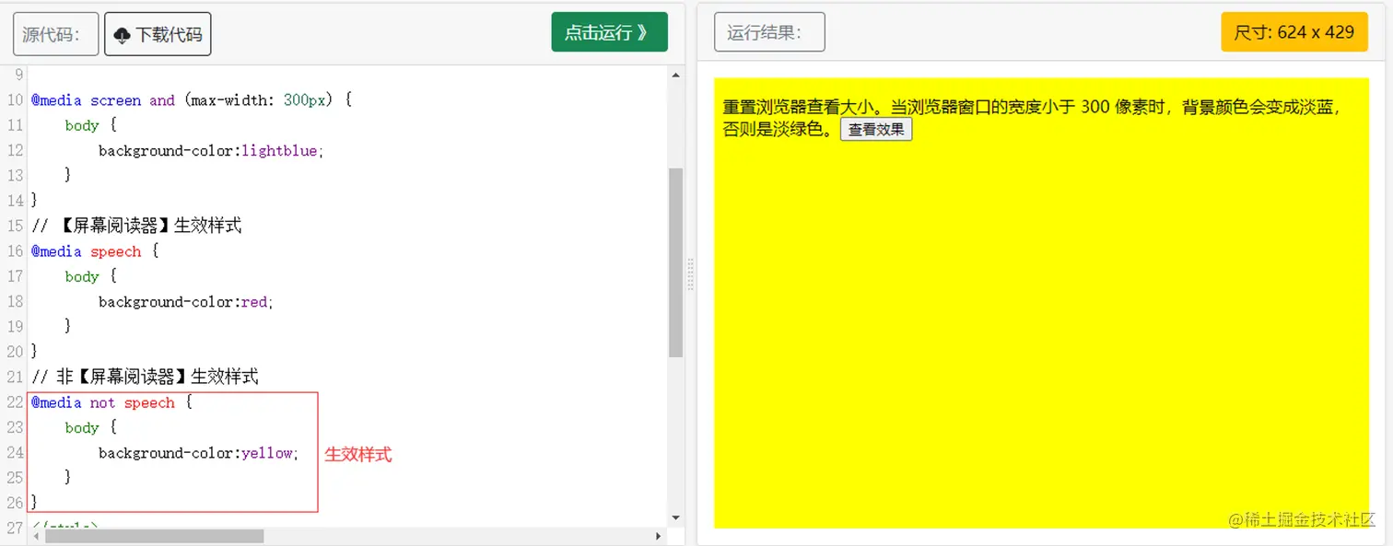Viewport: 1393px width, 546px height.
Task: Click the result paragraph text '重置浏览器查看大小'
Action: click(798, 107)
